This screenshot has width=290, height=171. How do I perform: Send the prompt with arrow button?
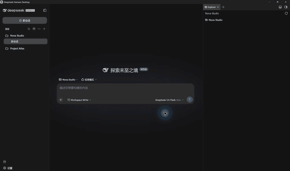coord(190,99)
